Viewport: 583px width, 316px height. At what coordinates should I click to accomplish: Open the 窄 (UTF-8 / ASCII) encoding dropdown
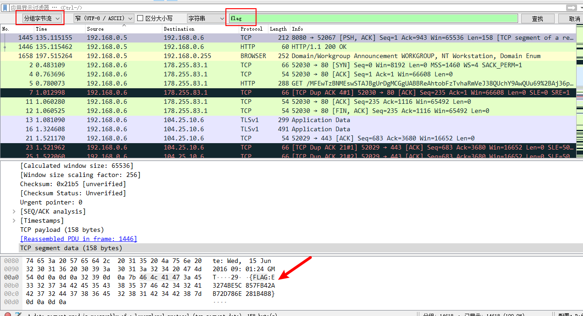click(x=103, y=18)
